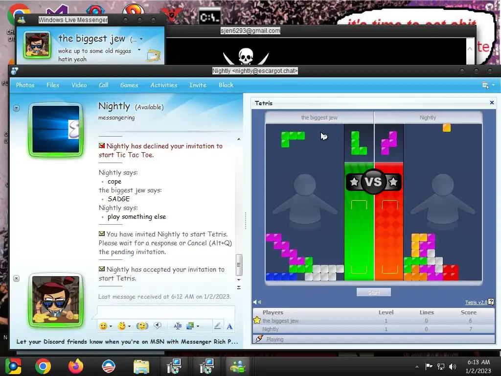
Task: Click the message input field
Action: [x=166, y=312]
